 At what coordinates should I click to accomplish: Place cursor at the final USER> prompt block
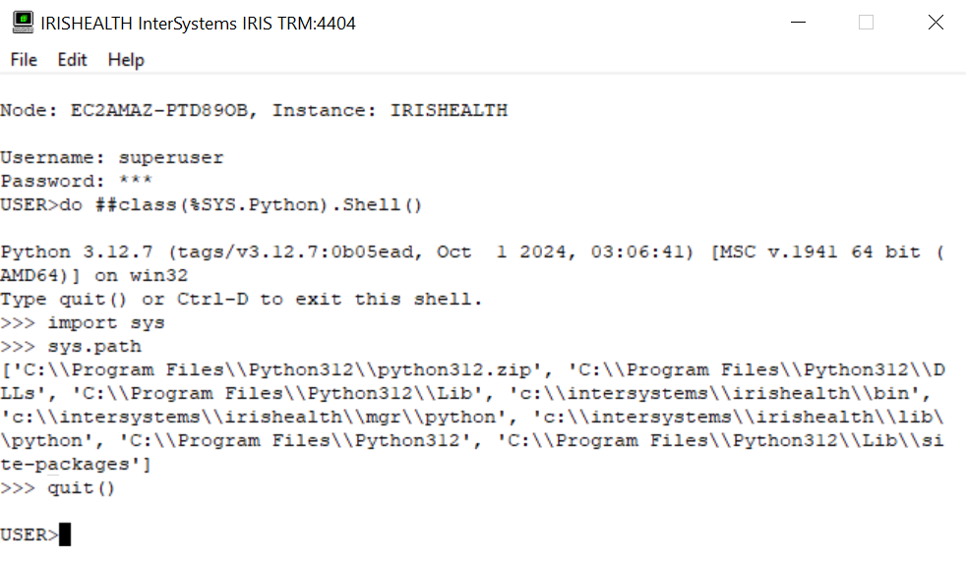click(65, 535)
